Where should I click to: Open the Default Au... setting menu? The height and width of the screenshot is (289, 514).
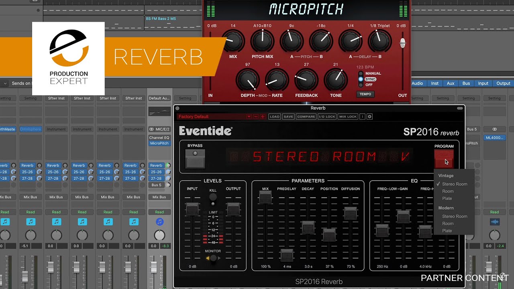pyautogui.click(x=159, y=98)
